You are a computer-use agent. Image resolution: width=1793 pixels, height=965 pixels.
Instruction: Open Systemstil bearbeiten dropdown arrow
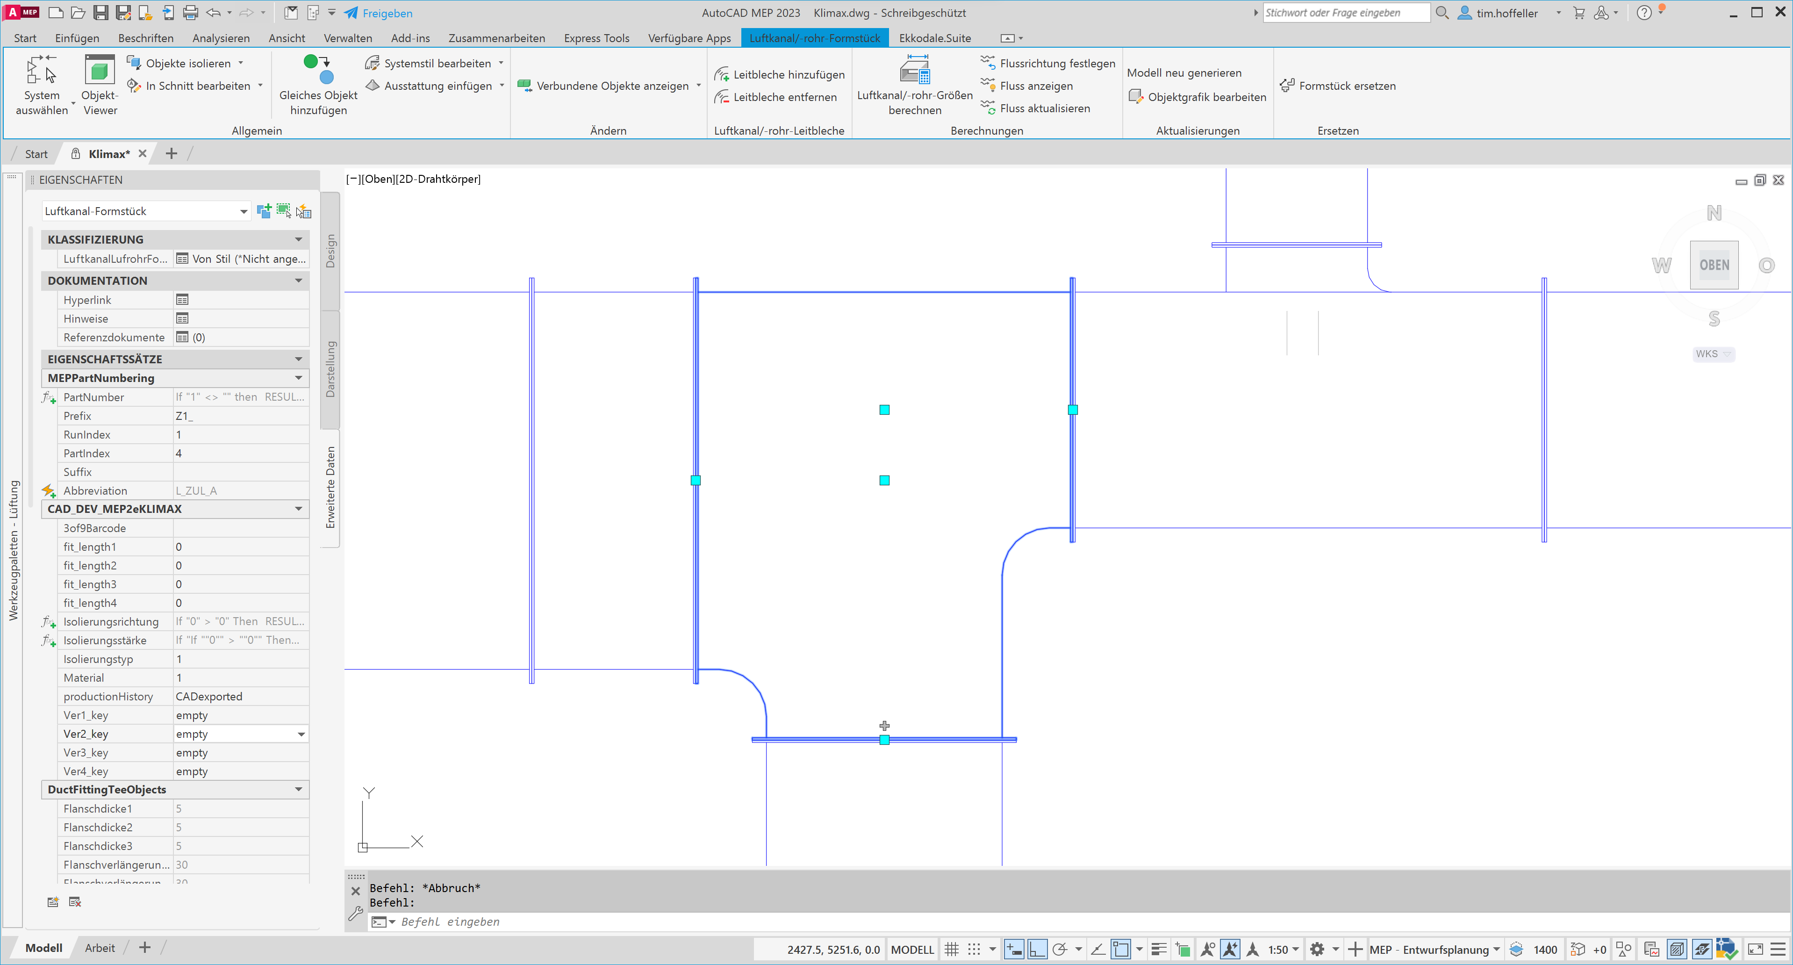[501, 63]
